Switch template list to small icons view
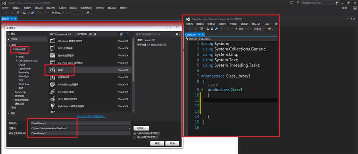 pyautogui.click(x=121, y=34)
